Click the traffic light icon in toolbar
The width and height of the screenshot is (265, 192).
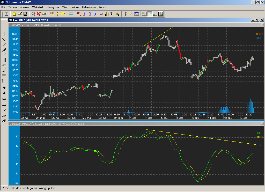click(126, 14)
